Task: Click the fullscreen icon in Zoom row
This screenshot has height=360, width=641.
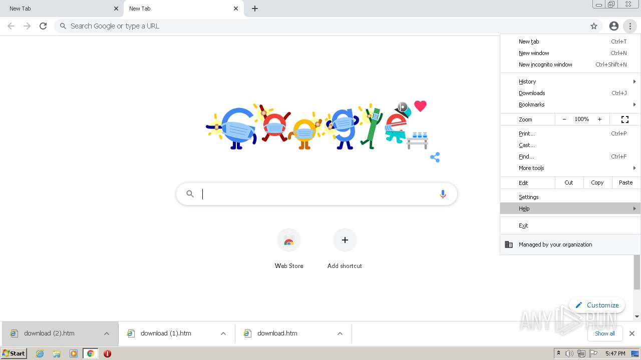Action: 625,119
